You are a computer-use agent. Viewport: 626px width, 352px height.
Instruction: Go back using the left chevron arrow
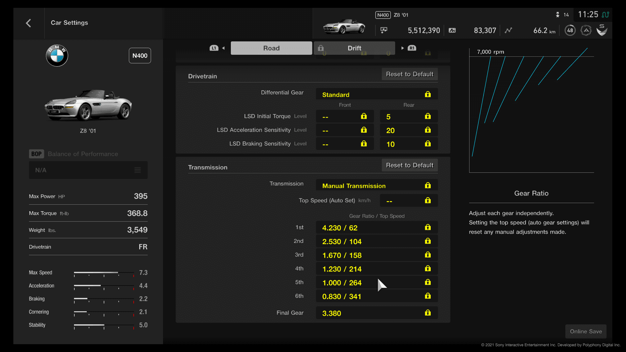[x=28, y=23]
